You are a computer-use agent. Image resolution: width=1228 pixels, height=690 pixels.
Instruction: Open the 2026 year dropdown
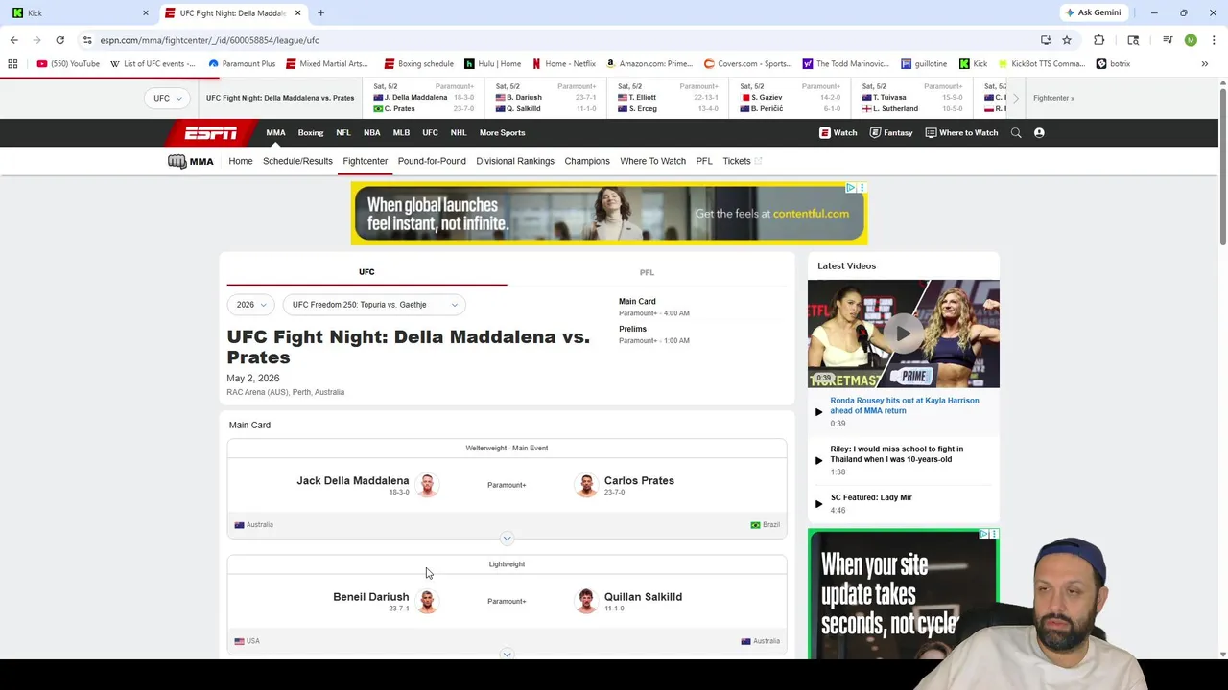pos(250,305)
